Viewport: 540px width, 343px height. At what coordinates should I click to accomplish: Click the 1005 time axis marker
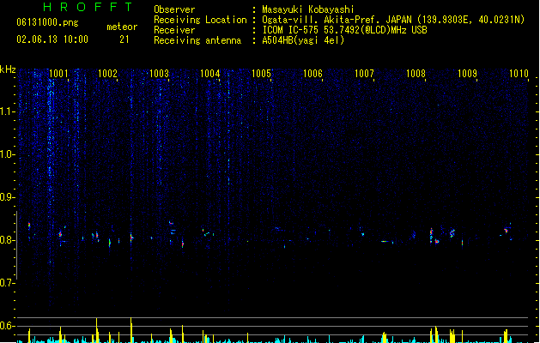coord(261,73)
